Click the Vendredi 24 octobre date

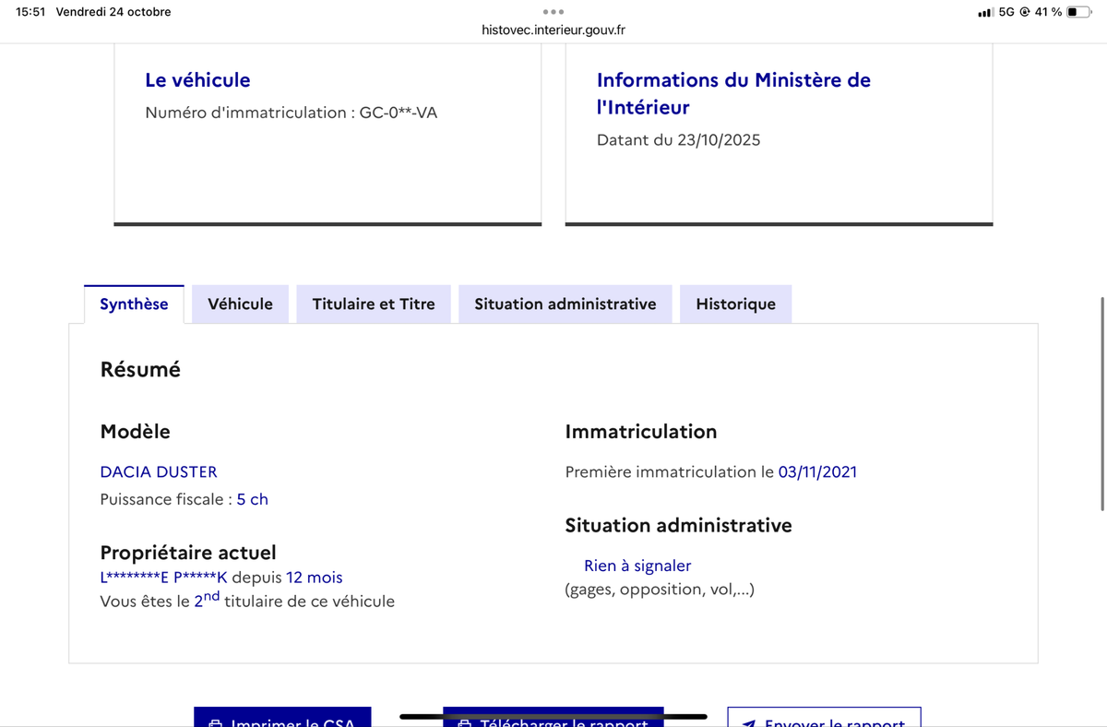click(x=113, y=12)
